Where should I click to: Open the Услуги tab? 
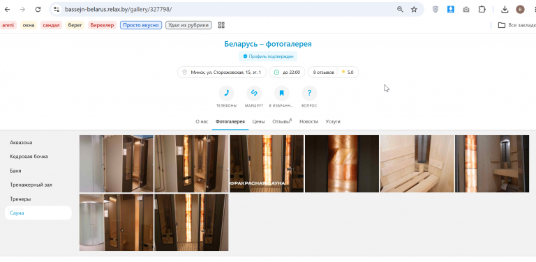[x=333, y=121]
